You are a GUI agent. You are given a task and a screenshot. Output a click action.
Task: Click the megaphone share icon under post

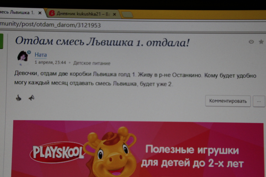click(x=31, y=98)
